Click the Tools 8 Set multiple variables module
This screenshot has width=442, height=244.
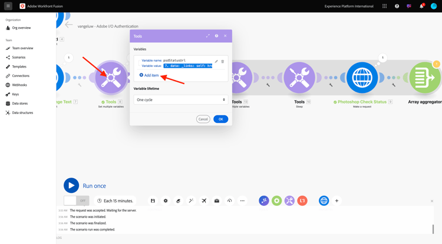tap(111, 78)
